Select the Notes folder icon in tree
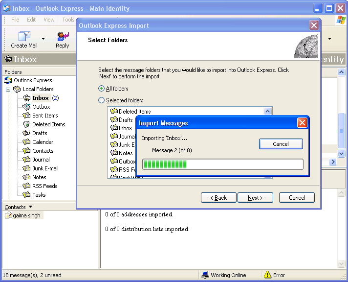This screenshot has height=282, width=348. 26,177
